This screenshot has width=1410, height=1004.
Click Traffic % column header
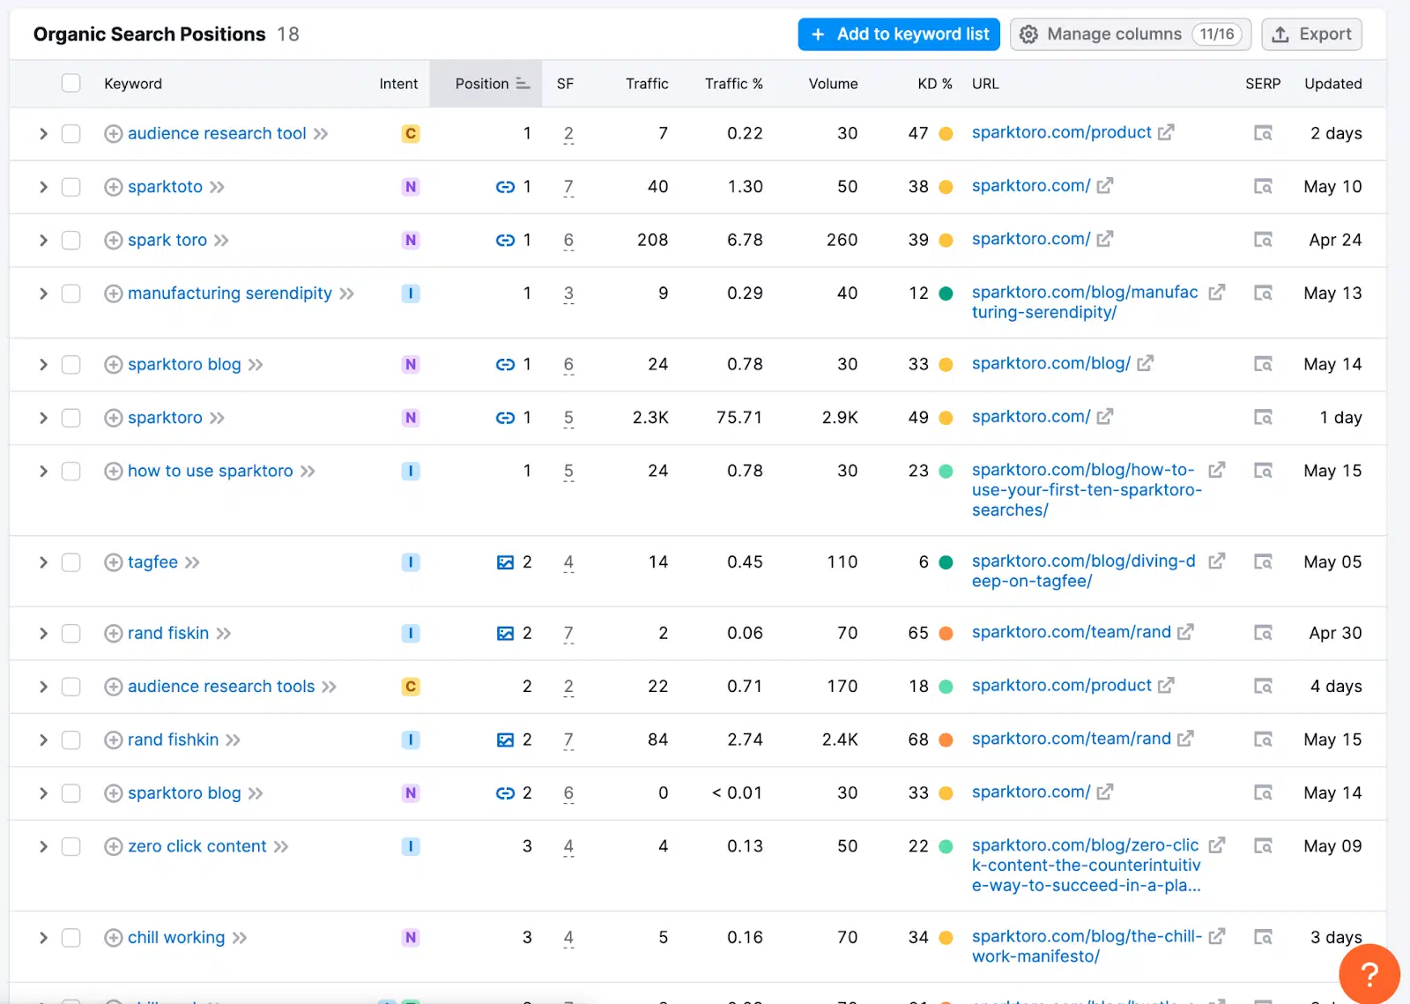[x=733, y=84]
